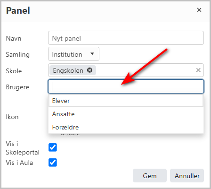211x189 pixels.
Task: Open the Samling dropdown arrow
Action: [x=92, y=54]
